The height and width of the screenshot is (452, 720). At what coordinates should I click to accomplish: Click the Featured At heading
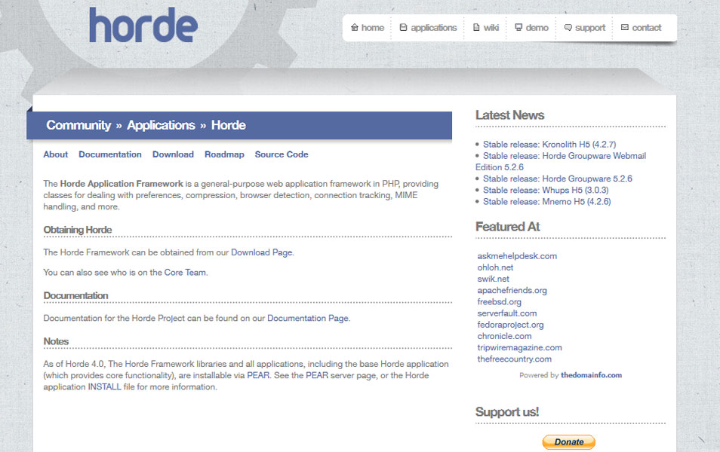[x=507, y=227]
